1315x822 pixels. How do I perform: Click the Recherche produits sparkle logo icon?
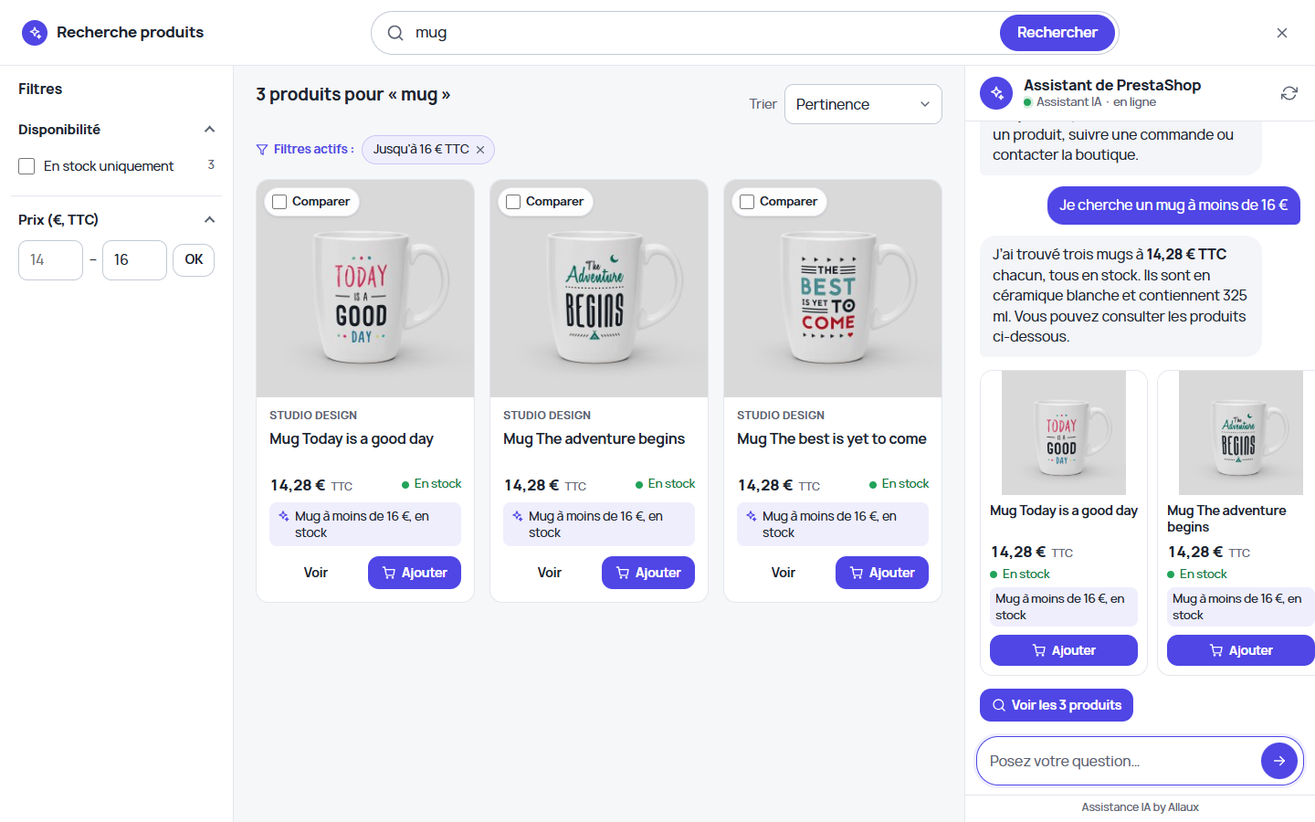pyautogui.click(x=35, y=33)
